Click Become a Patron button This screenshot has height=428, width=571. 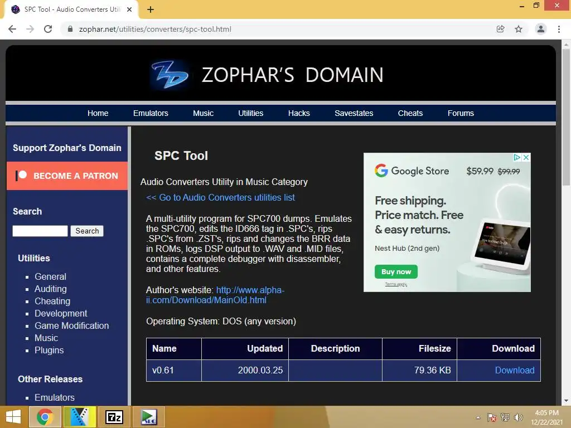coord(67,176)
